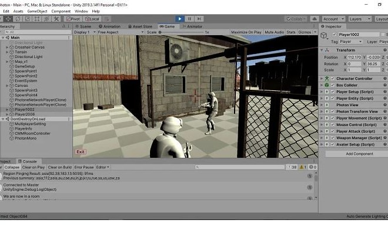Open the Tag Player dropdown
Image resolution: width=388 pixels, height=230 pixels.
pos(350,42)
